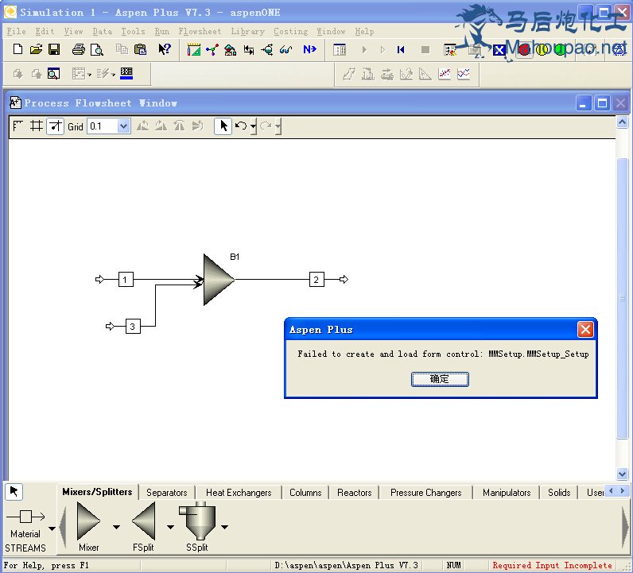This screenshot has width=633, height=573.
Task: Switch to the Heat Exchangers tab
Action: pos(239,493)
